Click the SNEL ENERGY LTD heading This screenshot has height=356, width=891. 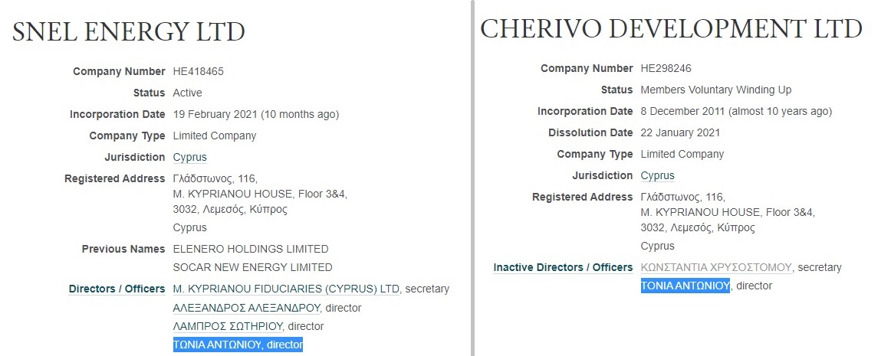(x=129, y=31)
